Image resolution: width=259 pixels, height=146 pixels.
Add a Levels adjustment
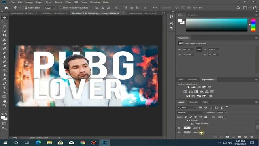[193, 87]
